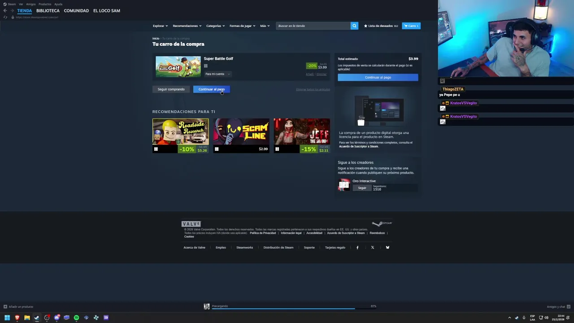Open Política de Privacidad footer link
The width and height of the screenshot is (574, 323).
click(263, 233)
